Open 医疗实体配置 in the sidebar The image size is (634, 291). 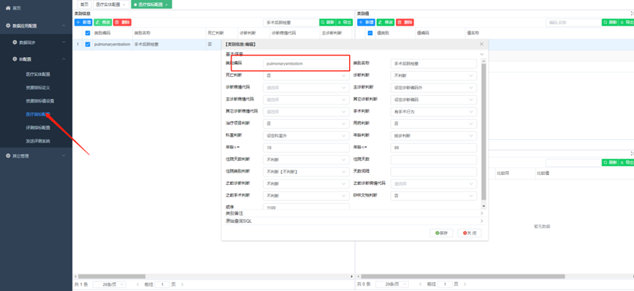coord(37,74)
